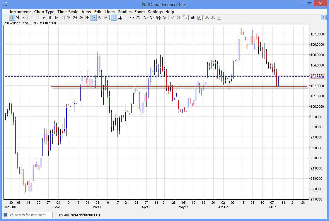Toggle the Daily (D) timeframe button

[93, 18]
